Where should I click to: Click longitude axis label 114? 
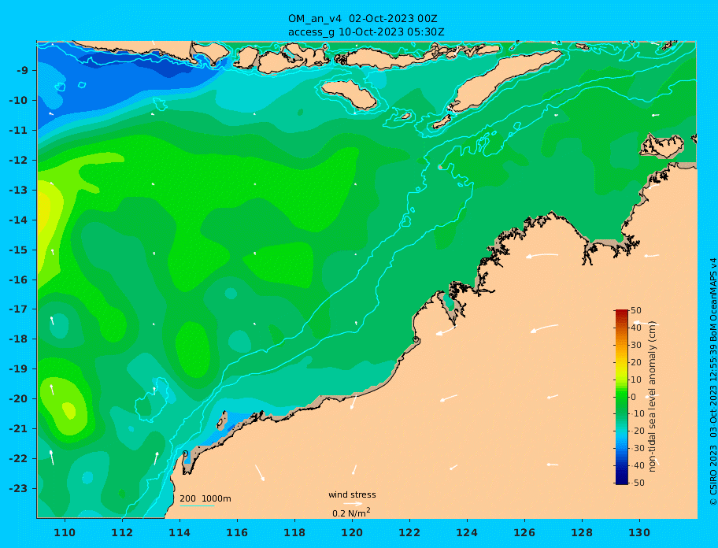click(179, 533)
